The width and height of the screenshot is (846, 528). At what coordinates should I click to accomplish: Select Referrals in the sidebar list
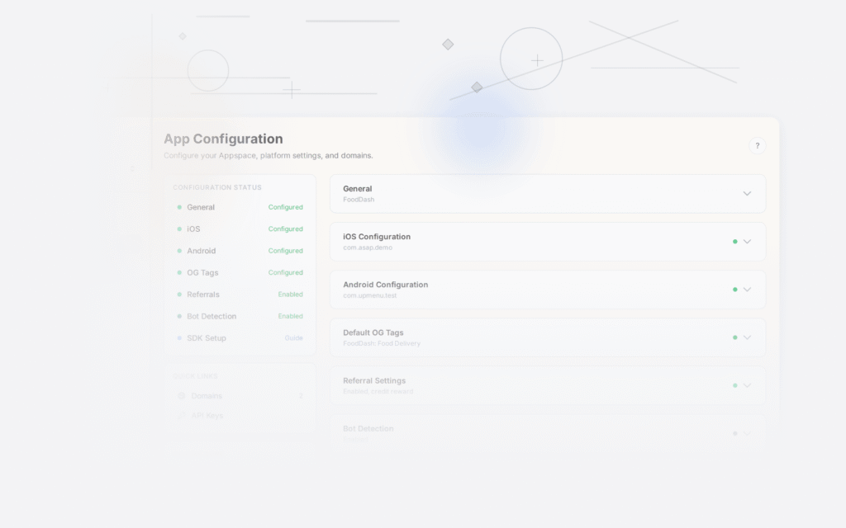[203, 295]
